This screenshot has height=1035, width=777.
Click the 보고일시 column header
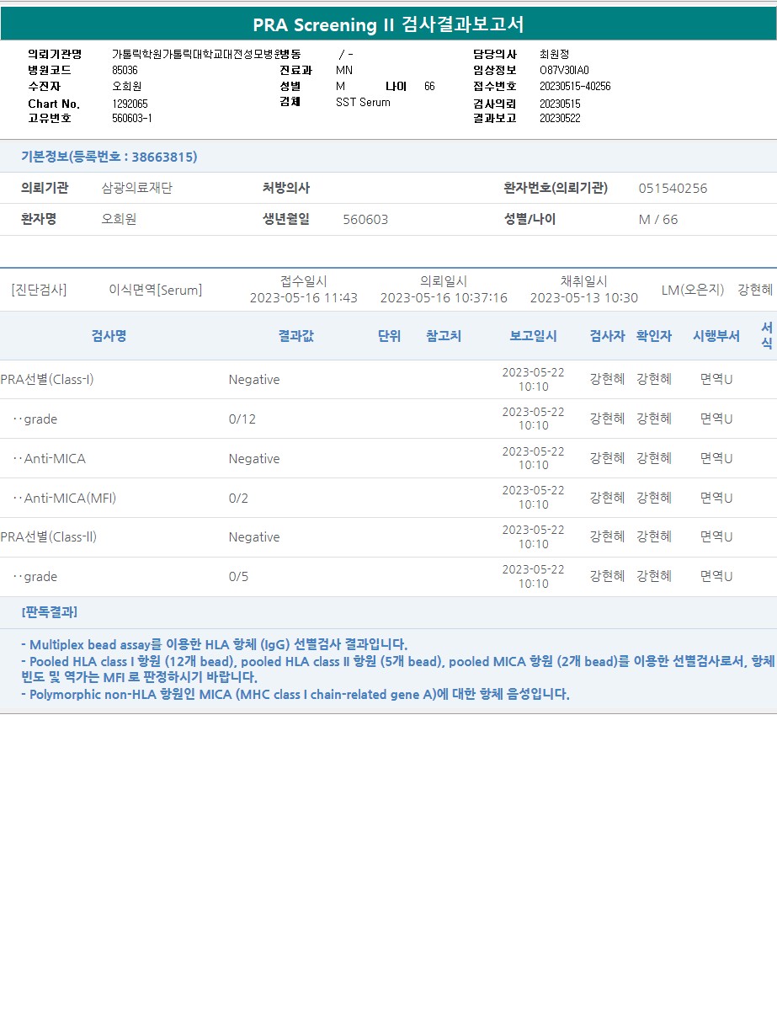click(533, 336)
